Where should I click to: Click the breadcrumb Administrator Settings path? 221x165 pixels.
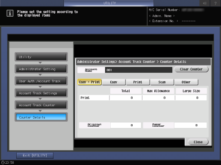(97, 62)
